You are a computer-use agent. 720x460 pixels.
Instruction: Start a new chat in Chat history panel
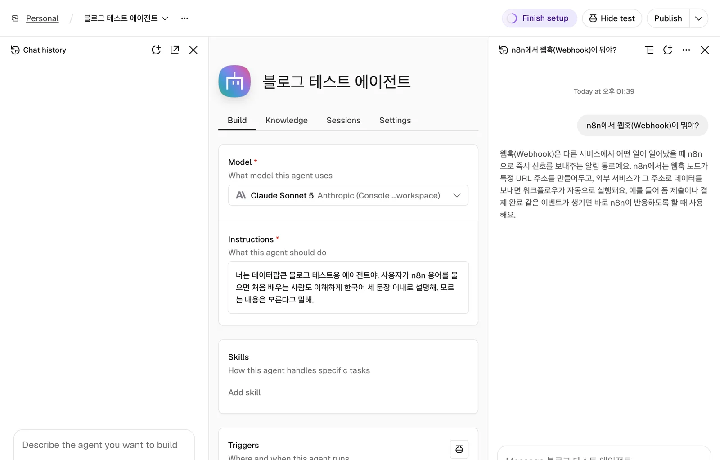coord(156,50)
